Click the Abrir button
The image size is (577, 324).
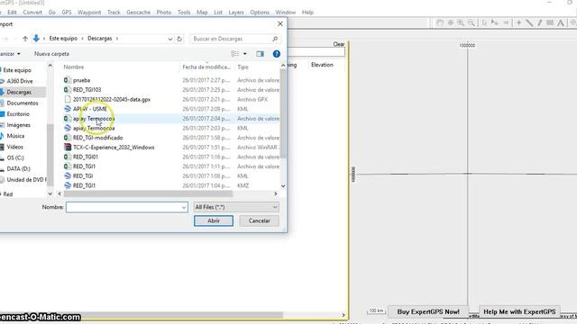pyautogui.click(x=214, y=220)
